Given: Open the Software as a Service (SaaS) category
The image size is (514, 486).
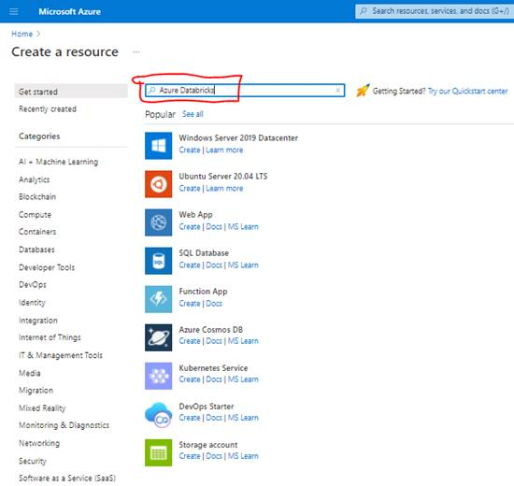Looking at the screenshot, I should 67,479.
